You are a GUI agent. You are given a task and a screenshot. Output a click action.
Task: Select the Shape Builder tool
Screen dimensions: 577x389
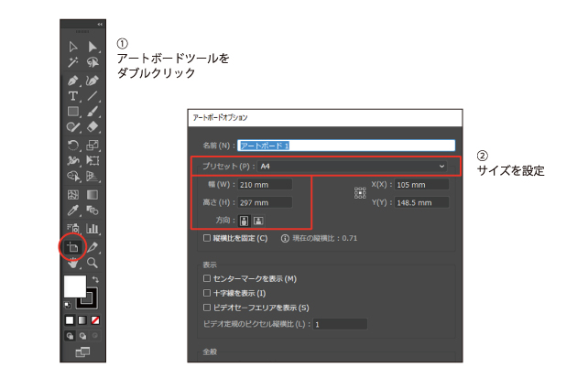click(x=73, y=176)
